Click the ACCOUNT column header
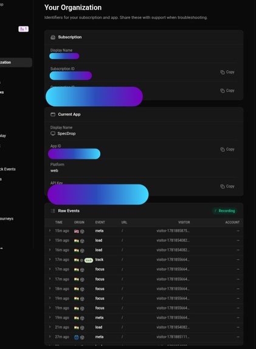The width and height of the screenshot is (256, 349). (x=232, y=222)
